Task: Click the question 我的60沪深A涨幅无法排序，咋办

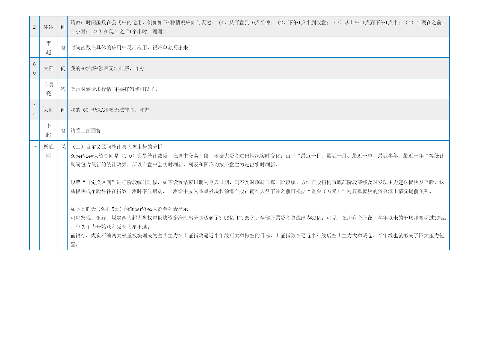Action: tap(108, 68)
